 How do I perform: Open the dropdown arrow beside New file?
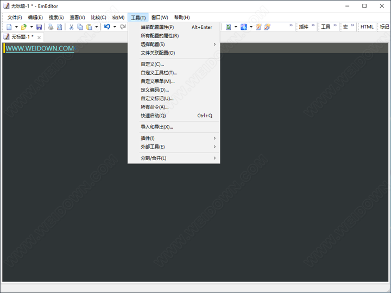(16, 27)
